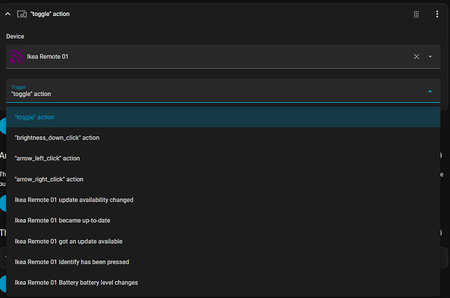
Task: Select Ikea Remote 01 got an update available
Action: 223,241
